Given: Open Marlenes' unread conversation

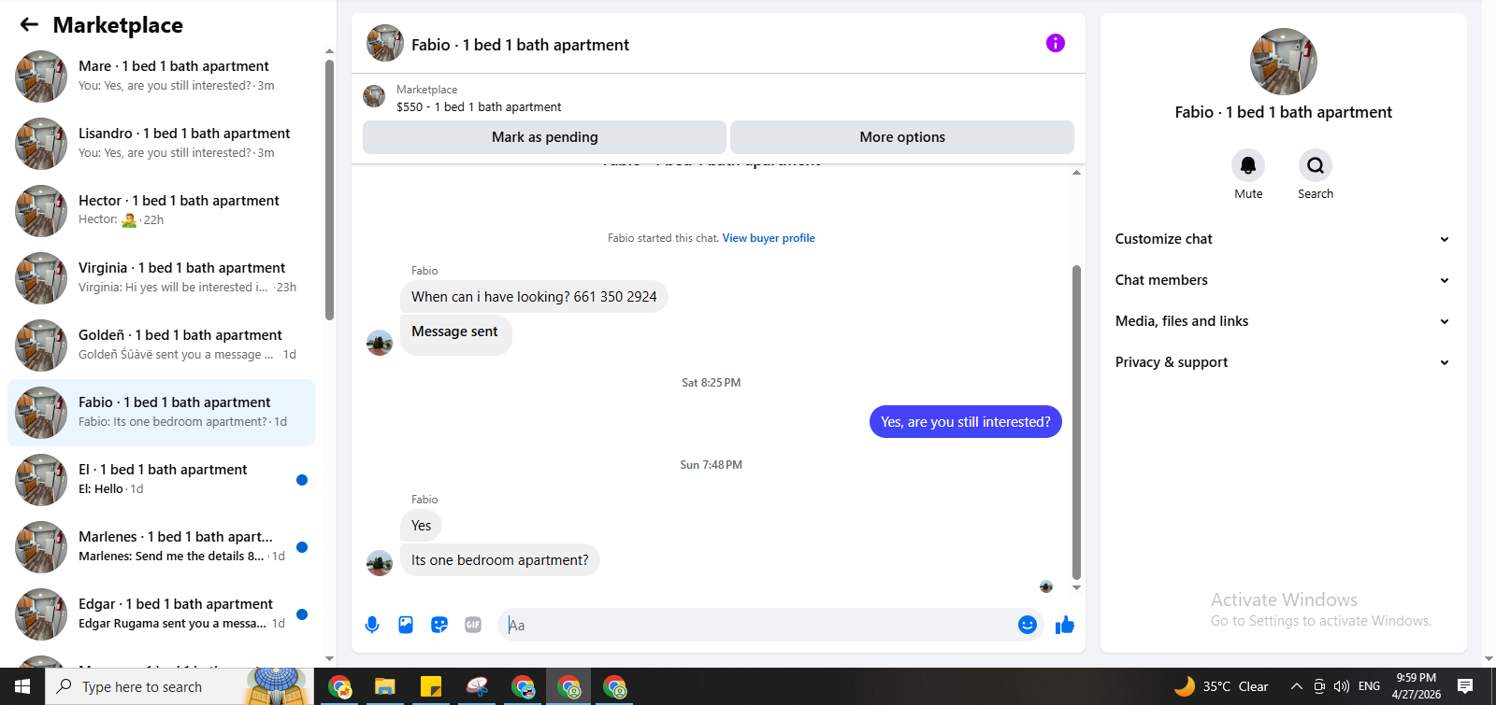Looking at the screenshot, I should click(161, 547).
